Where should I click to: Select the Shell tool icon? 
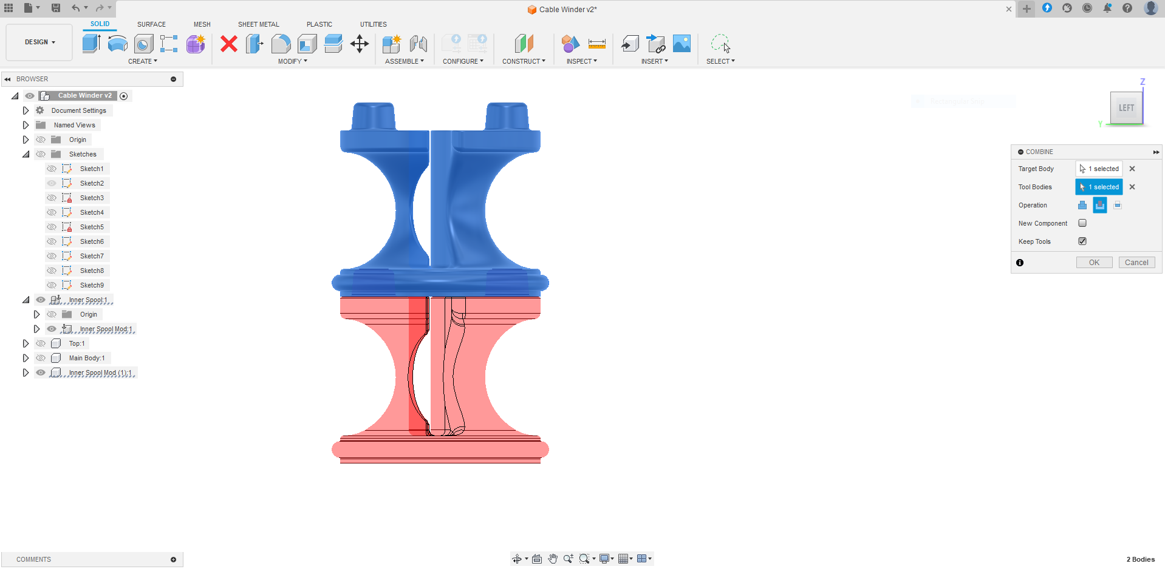[307, 44]
